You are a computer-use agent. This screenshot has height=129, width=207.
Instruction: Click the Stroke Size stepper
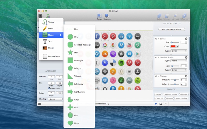[186, 42]
